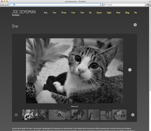Click the page vertical scrollbar
This screenshot has width=151, height=131.
[x=150, y=49]
